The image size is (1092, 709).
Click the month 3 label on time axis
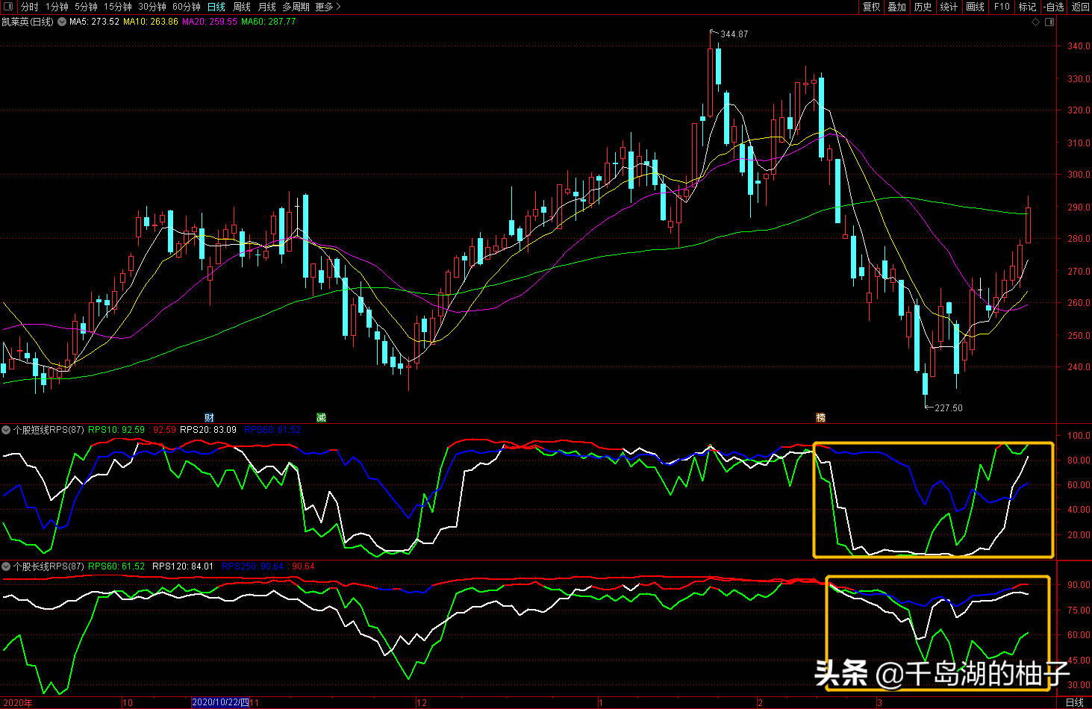pos(880,702)
